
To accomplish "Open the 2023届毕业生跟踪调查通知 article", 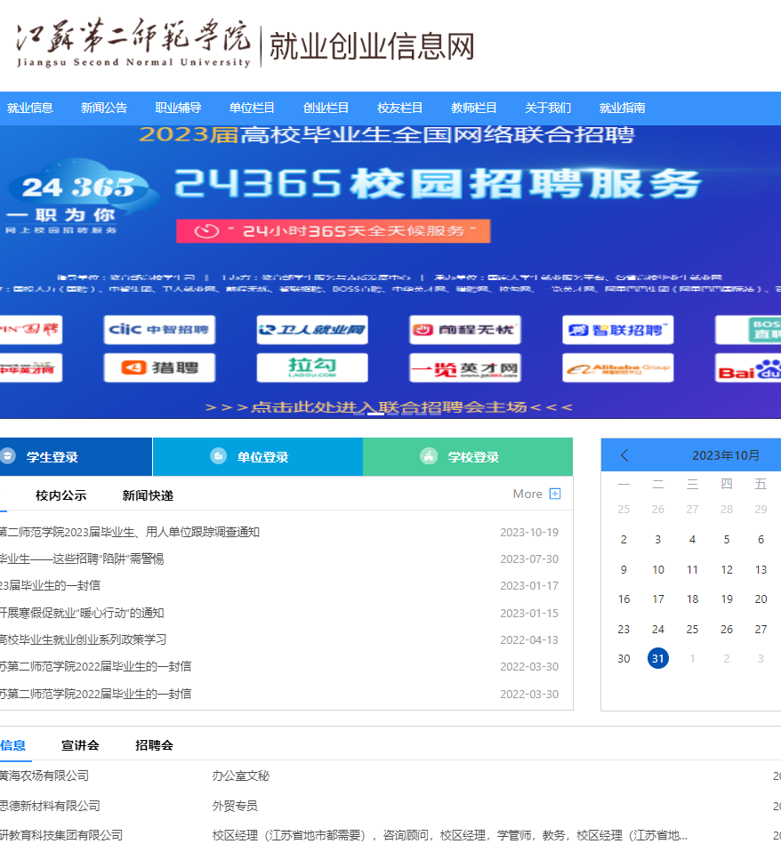I will (x=130, y=532).
